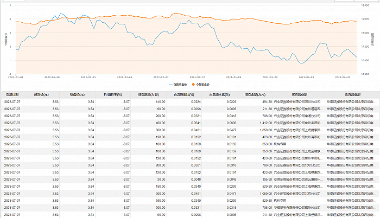The height and width of the screenshot is (218, 380).
Task: Sort by 成交金额(万元) column header
Action: 255,94
